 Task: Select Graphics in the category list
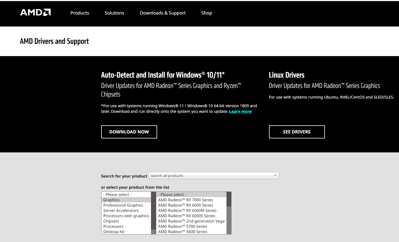coord(126,200)
